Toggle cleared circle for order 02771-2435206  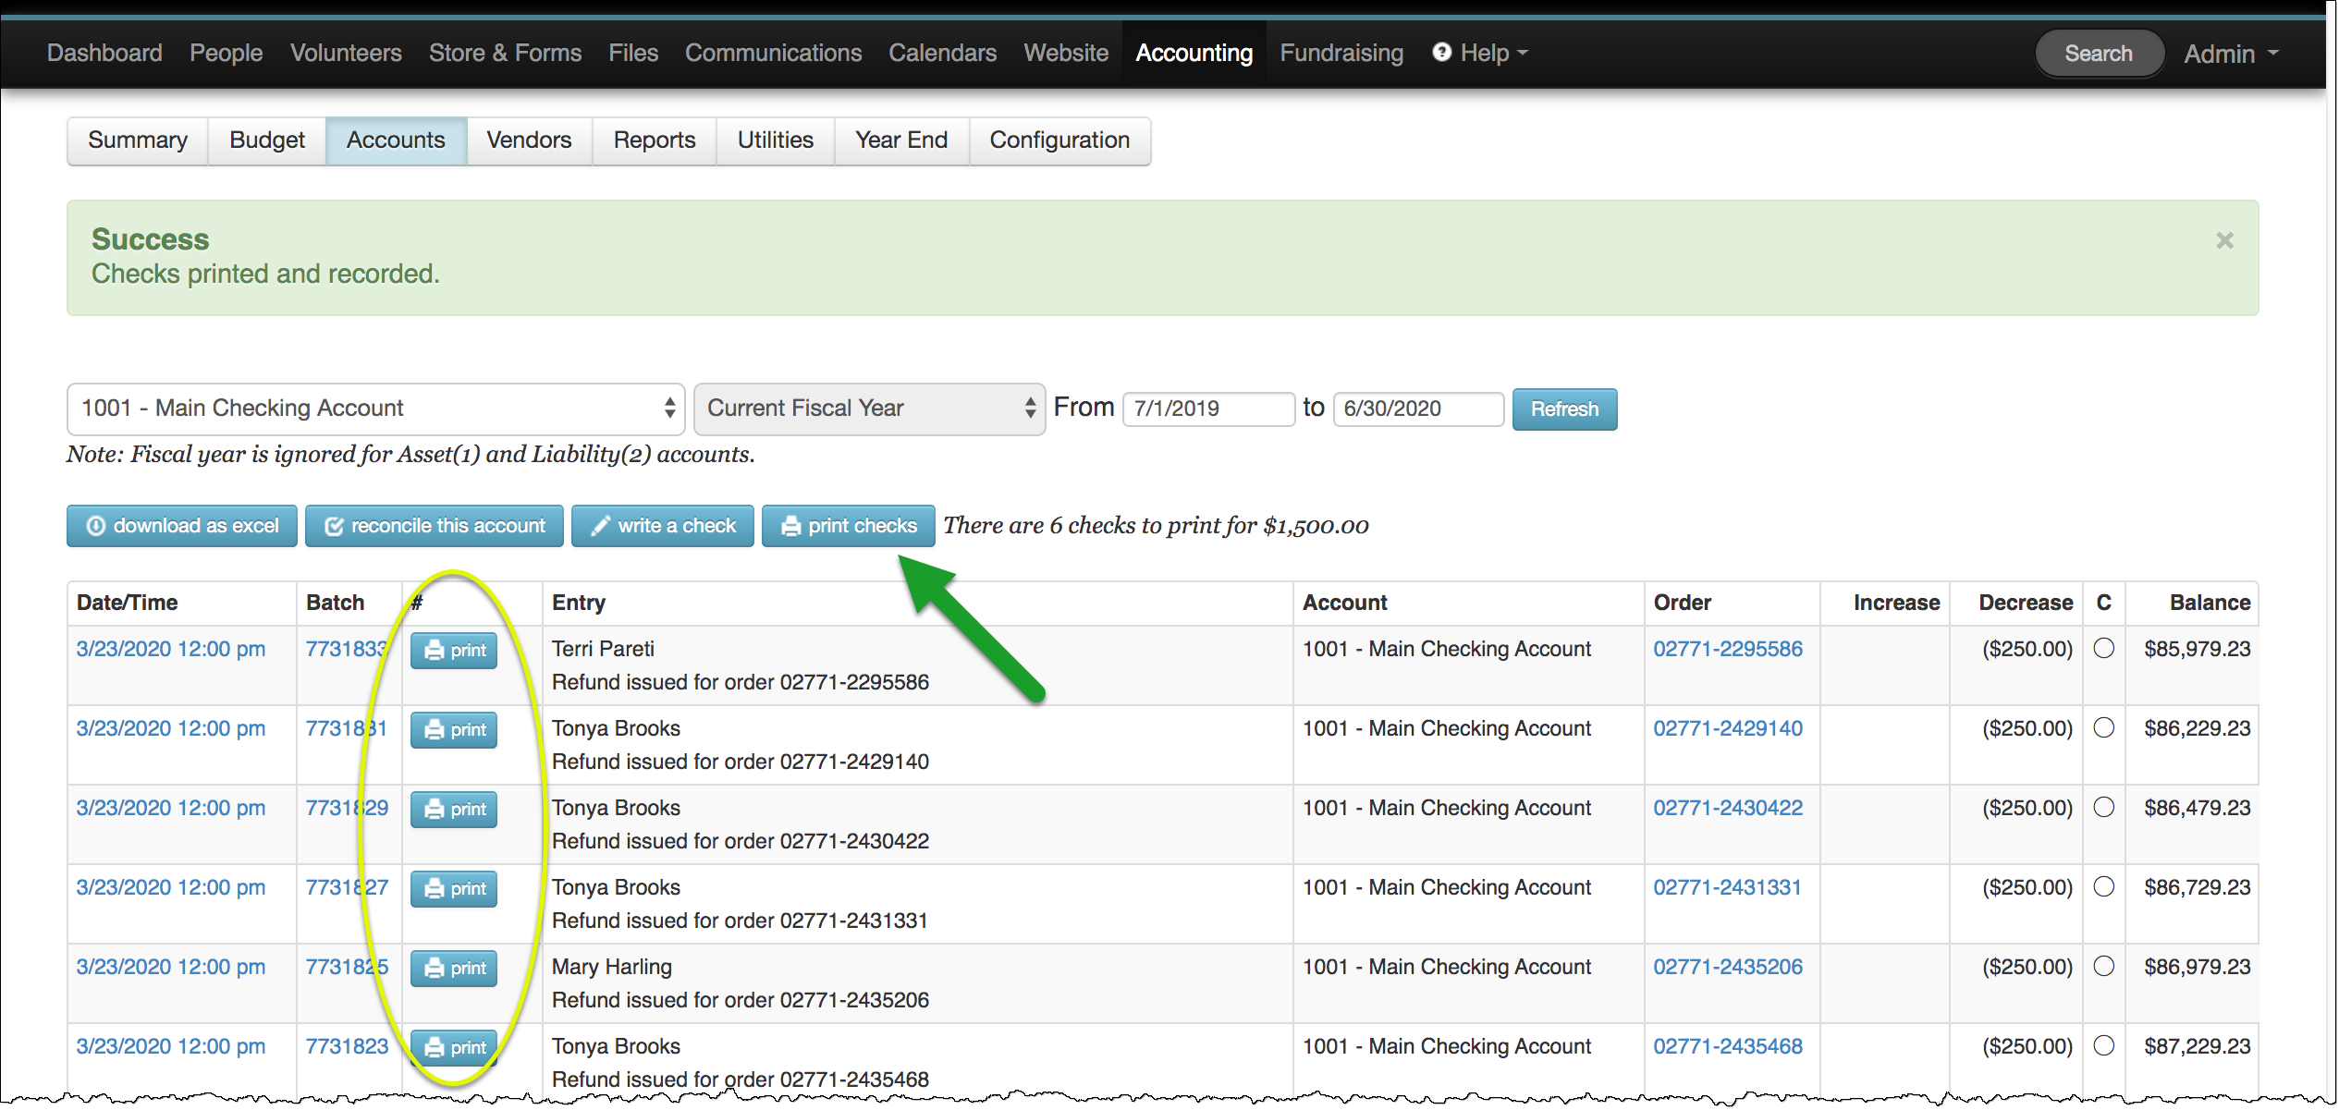[2103, 967]
